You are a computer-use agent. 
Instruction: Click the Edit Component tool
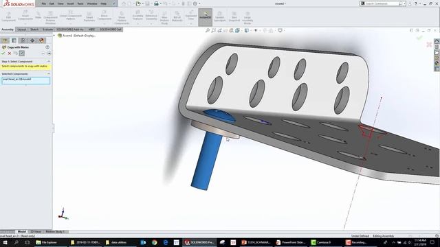click(x=8, y=16)
